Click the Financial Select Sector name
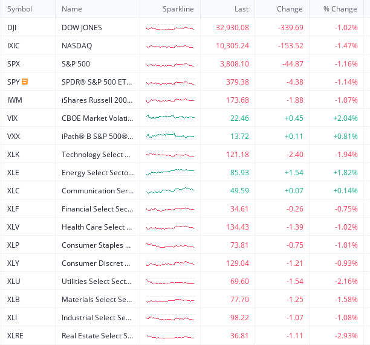The image size is (370, 345). pyautogui.click(x=97, y=208)
